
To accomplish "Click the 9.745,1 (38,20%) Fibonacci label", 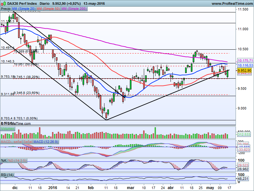I will click(27, 77).
